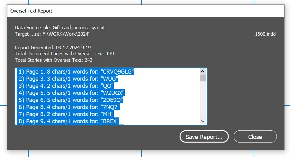Click Total Document Pages with Overset Text
This screenshot has width=290, height=157.
point(64,54)
